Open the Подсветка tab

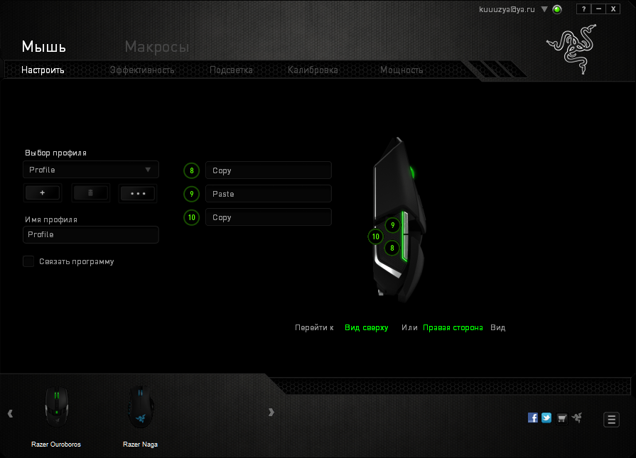click(x=230, y=70)
